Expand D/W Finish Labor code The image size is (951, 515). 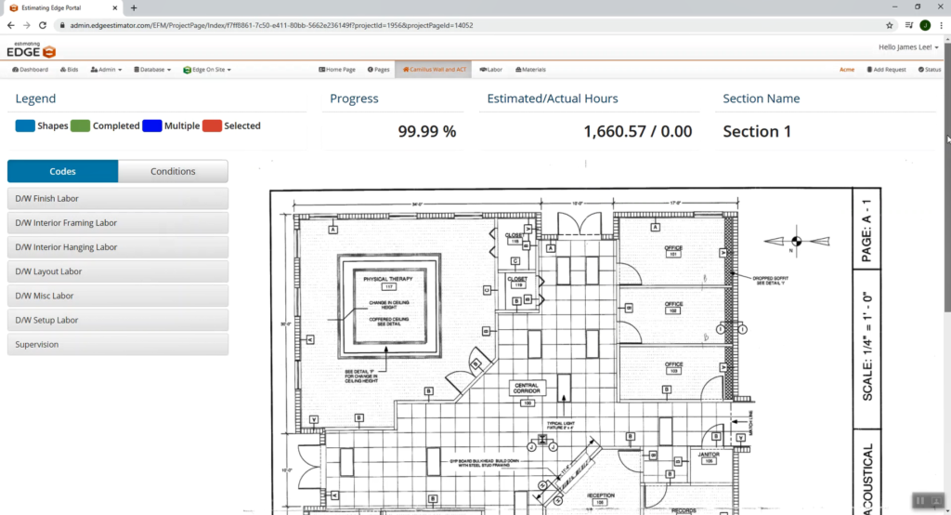point(118,199)
